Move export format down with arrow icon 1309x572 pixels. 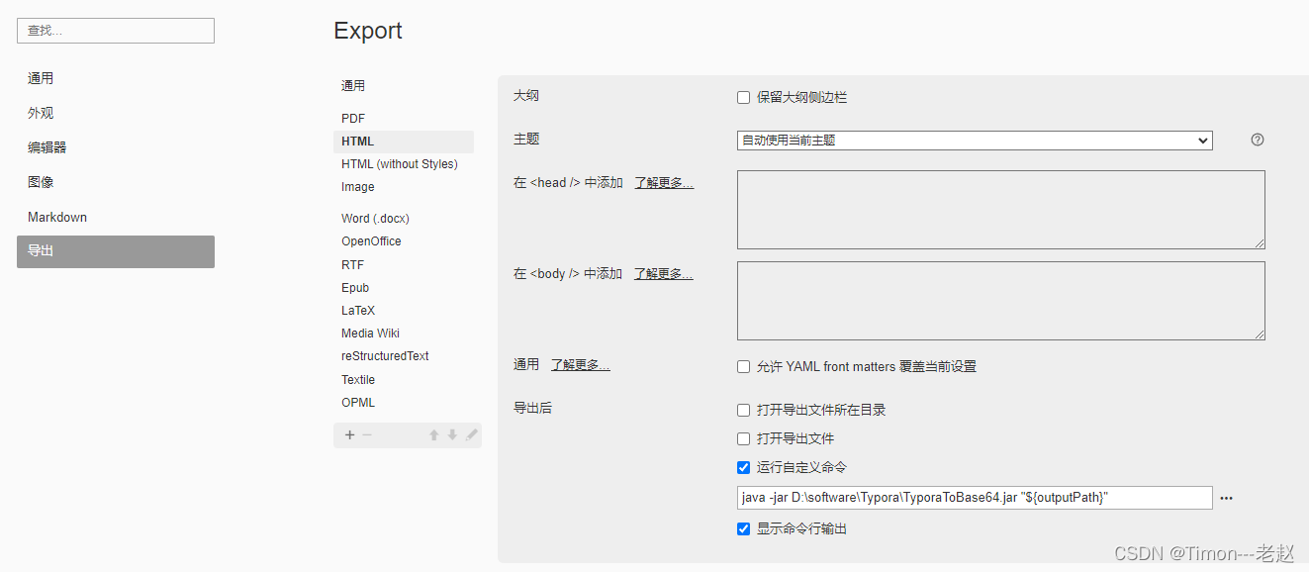(x=452, y=435)
